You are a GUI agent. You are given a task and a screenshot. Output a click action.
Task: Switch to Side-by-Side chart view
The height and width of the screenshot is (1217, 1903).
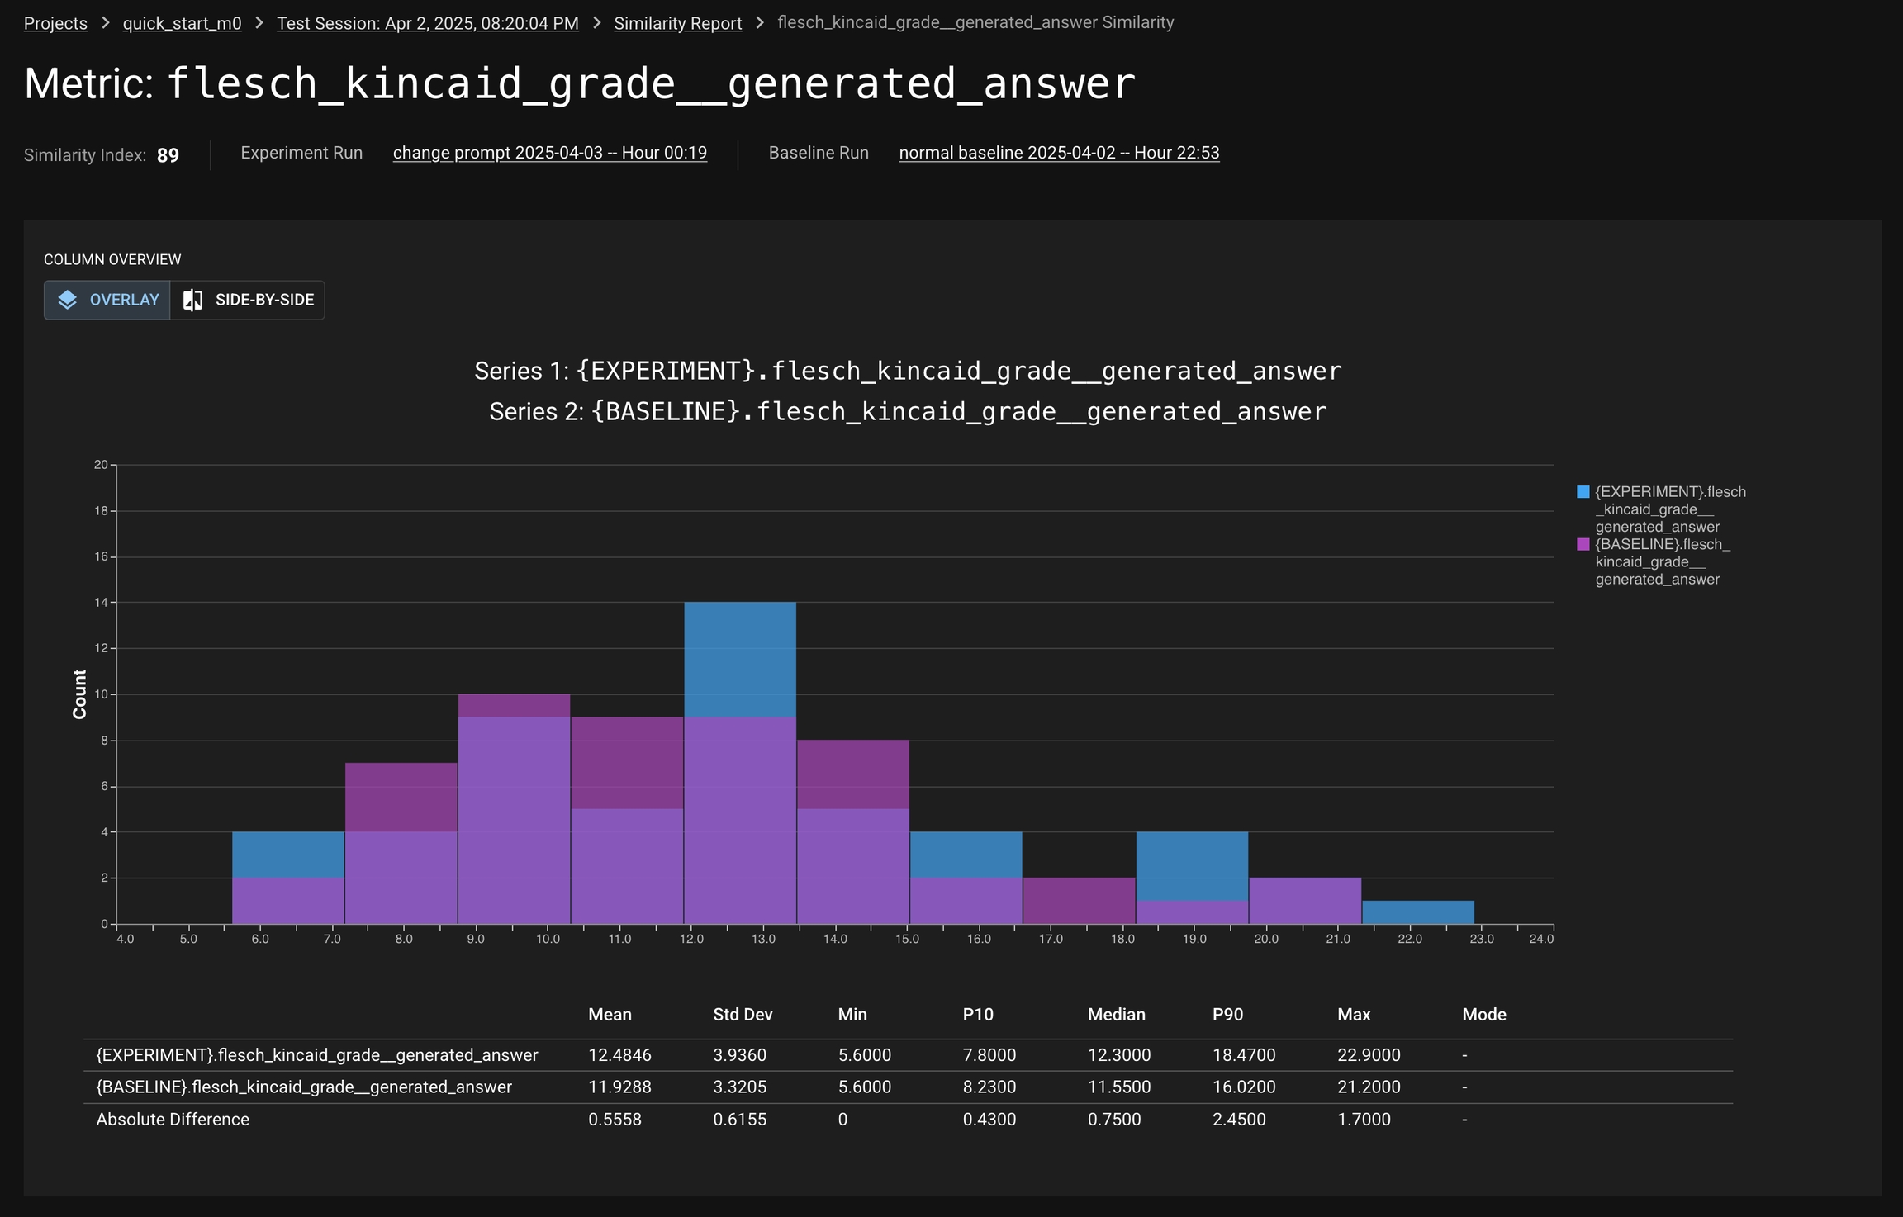(248, 300)
